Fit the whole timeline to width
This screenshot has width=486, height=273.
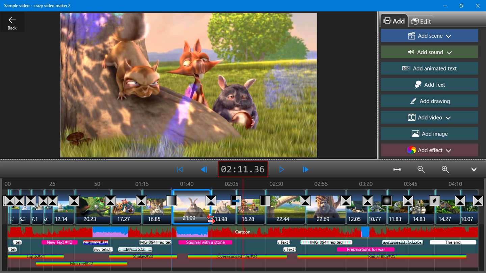[397, 170]
